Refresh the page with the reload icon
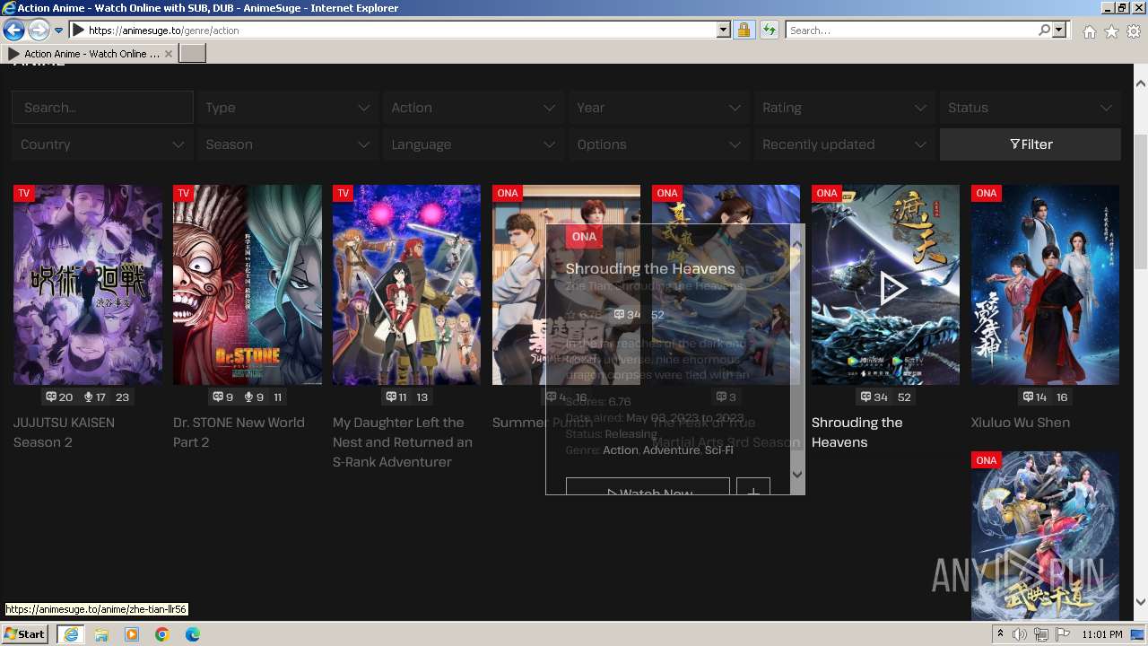Viewport: 1148px width, 646px height. point(769,31)
